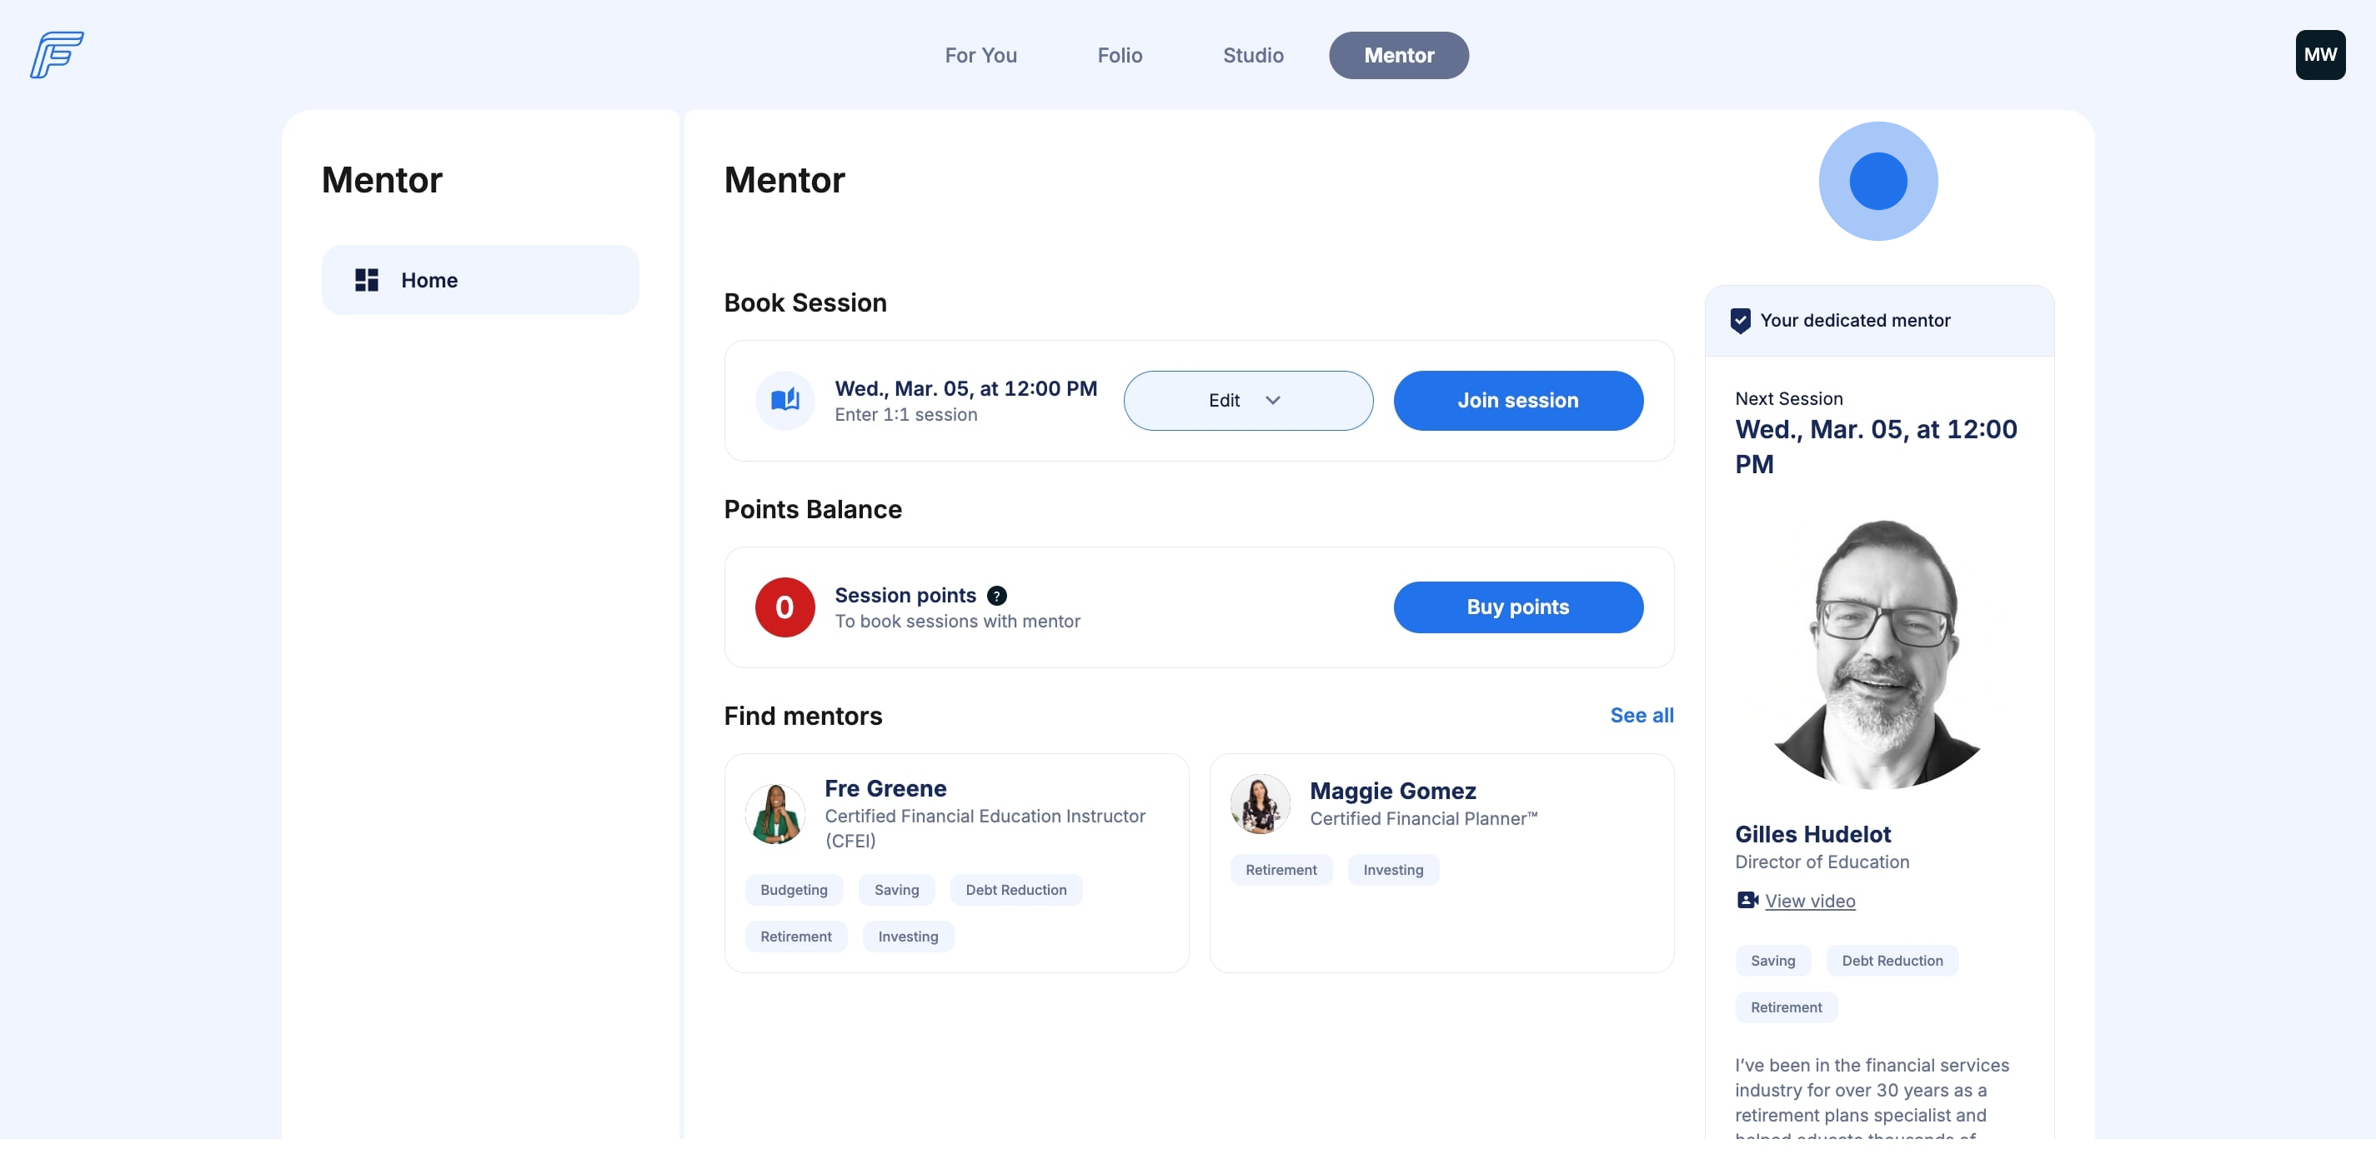Click the F logo icon
Viewport: 2376px width, 1154px height.
(x=56, y=54)
